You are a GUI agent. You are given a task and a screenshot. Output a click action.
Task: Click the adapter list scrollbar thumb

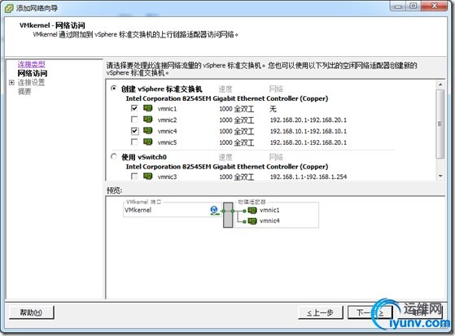pyautogui.click(x=440, y=124)
